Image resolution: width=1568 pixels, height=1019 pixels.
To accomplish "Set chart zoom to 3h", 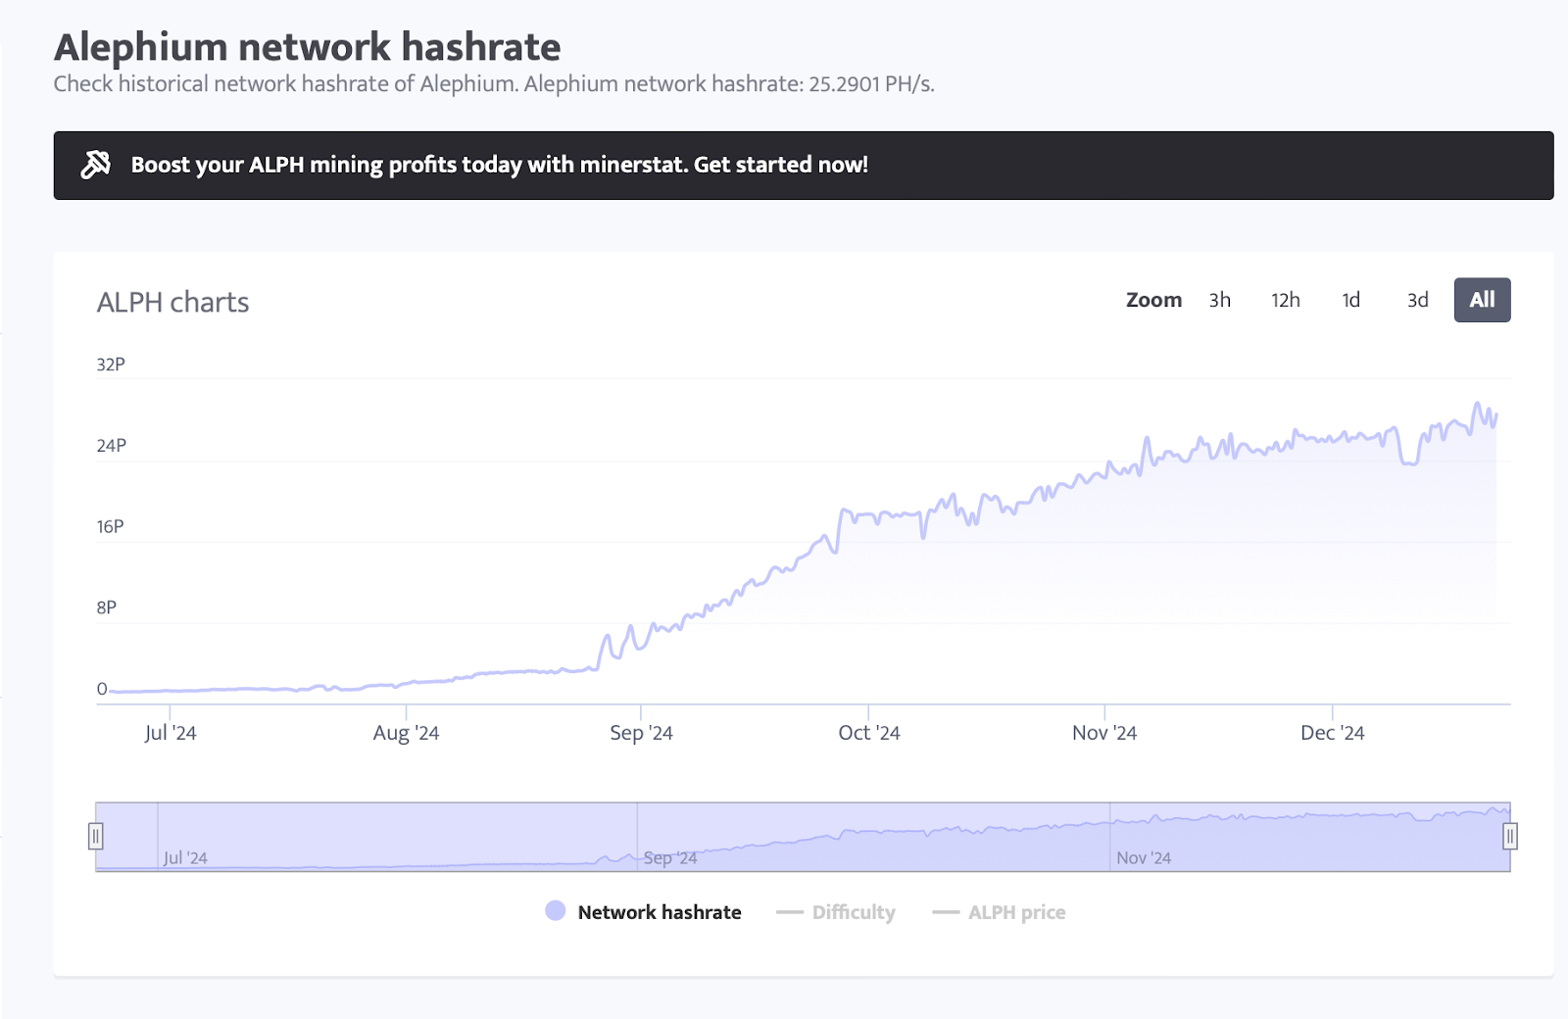I will pyautogui.click(x=1219, y=300).
